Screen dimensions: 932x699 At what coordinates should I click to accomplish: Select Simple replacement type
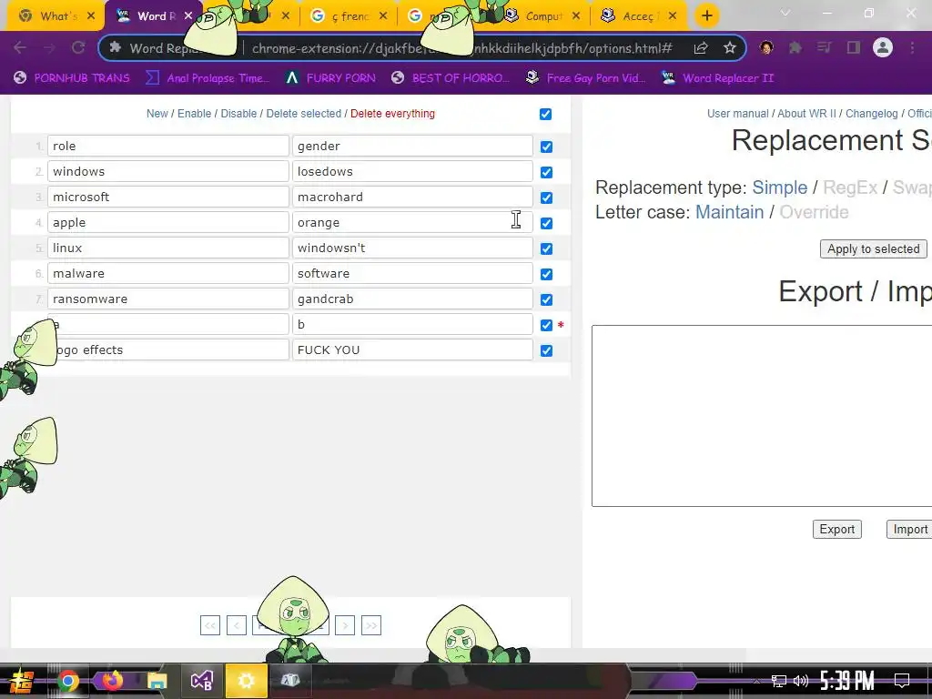tap(779, 187)
